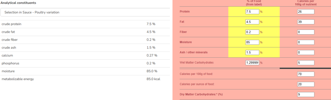The width and height of the screenshot is (331, 100).
Task: Click the Ash / other minerals percent field
Action: 252,53
